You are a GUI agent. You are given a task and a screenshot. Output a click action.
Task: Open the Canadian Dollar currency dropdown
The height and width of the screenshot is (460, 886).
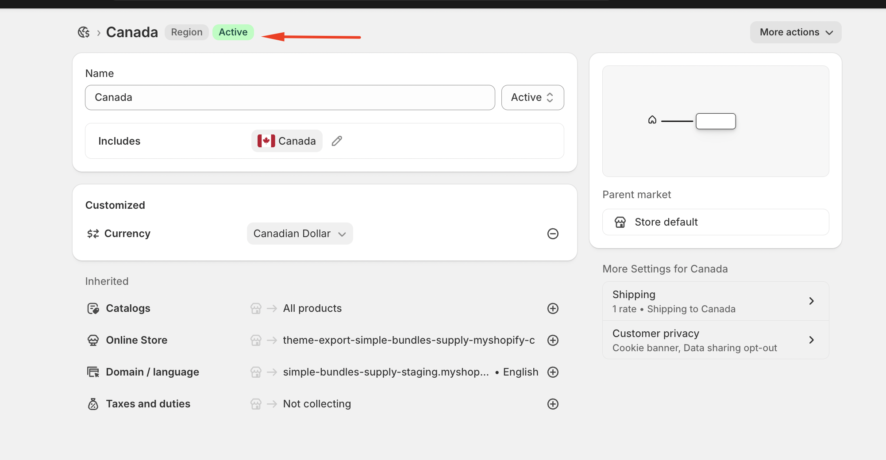click(x=300, y=234)
